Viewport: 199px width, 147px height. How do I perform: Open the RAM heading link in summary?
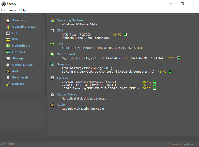tap(60, 44)
